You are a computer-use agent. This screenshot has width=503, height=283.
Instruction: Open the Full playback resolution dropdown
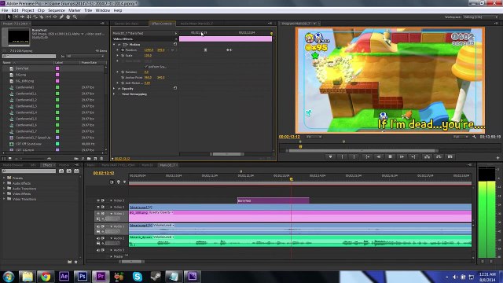pos(460,137)
